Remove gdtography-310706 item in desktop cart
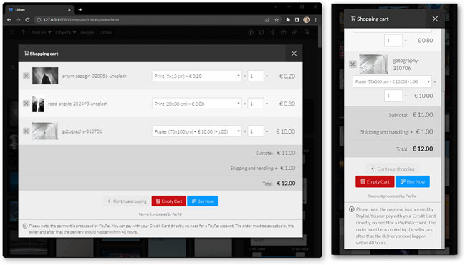 pos(26,131)
